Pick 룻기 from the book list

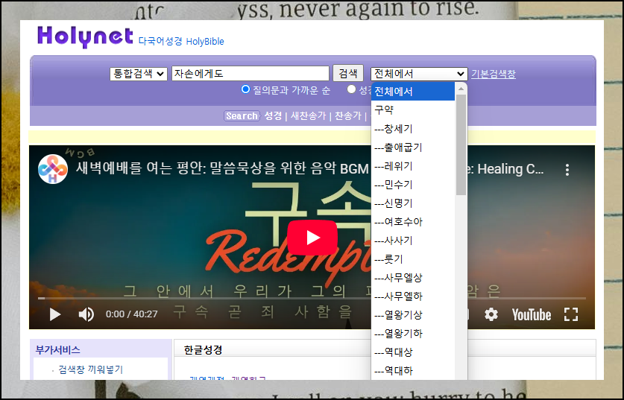point(413,259)
